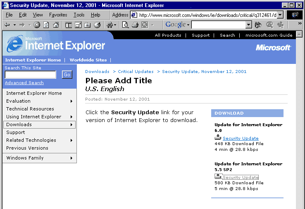305x209 pixels.
Task: Click the vertical scrollbar up arrow
Action: [299, 34]
